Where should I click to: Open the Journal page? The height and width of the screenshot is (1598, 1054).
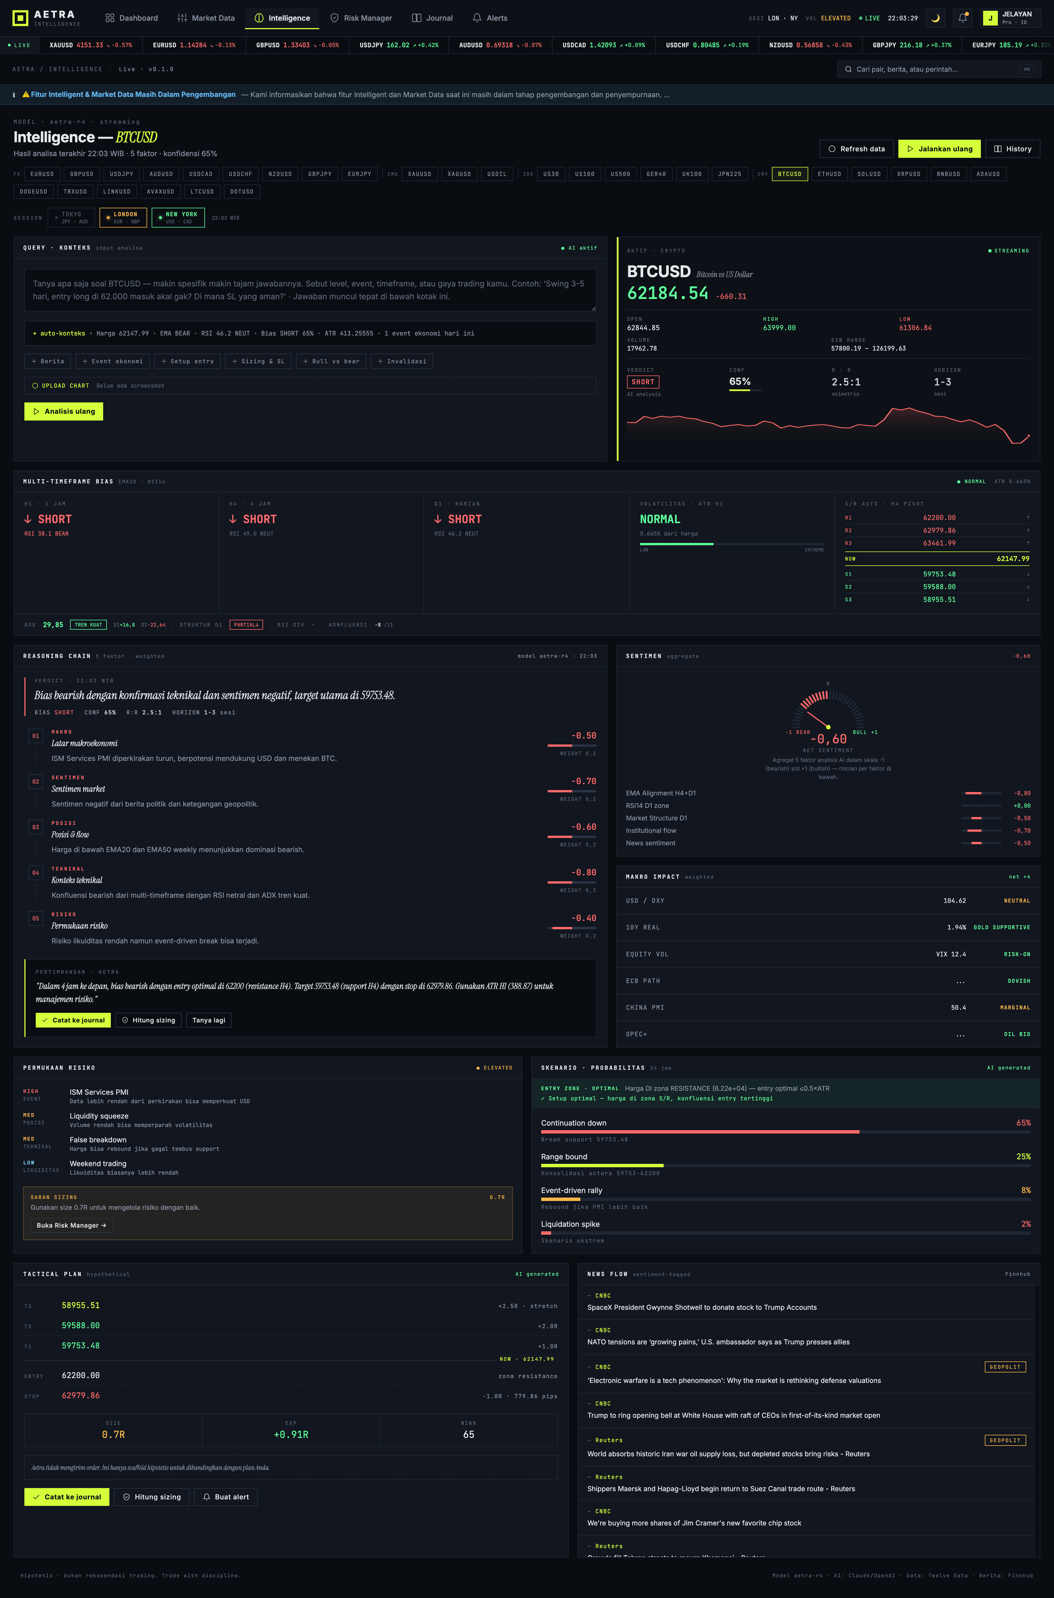pyautogui.click(x=432, y=18)
